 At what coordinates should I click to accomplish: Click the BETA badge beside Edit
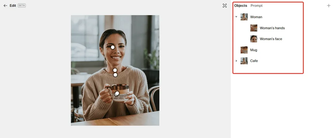(22, 6)
